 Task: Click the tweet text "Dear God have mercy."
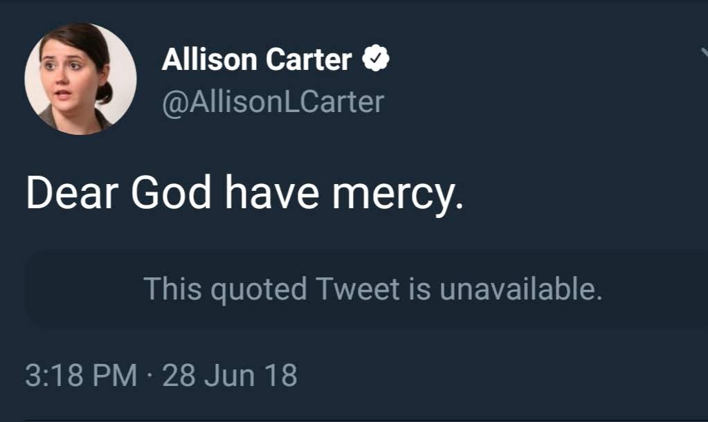click(244, 194)
